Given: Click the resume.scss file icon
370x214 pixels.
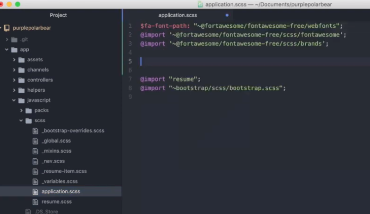Looking at the screenshot, I should [35, 202].
